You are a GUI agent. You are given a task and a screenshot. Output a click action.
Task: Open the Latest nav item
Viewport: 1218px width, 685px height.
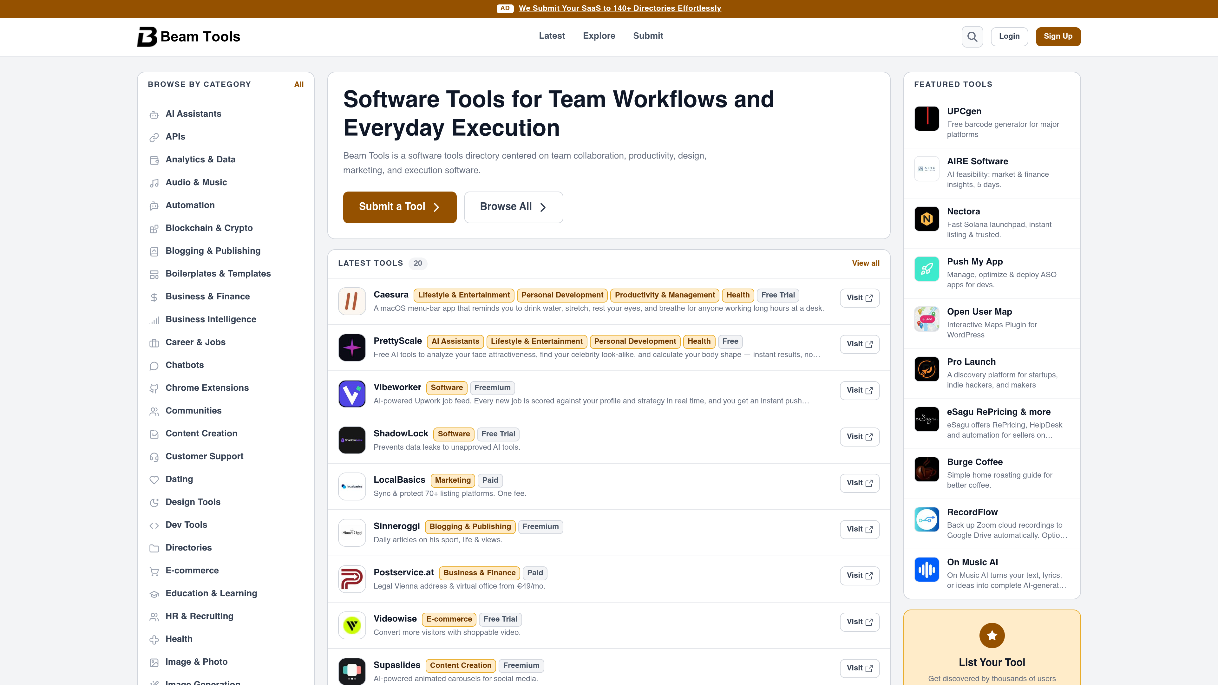pyautogui.click(x=552, y=36)
